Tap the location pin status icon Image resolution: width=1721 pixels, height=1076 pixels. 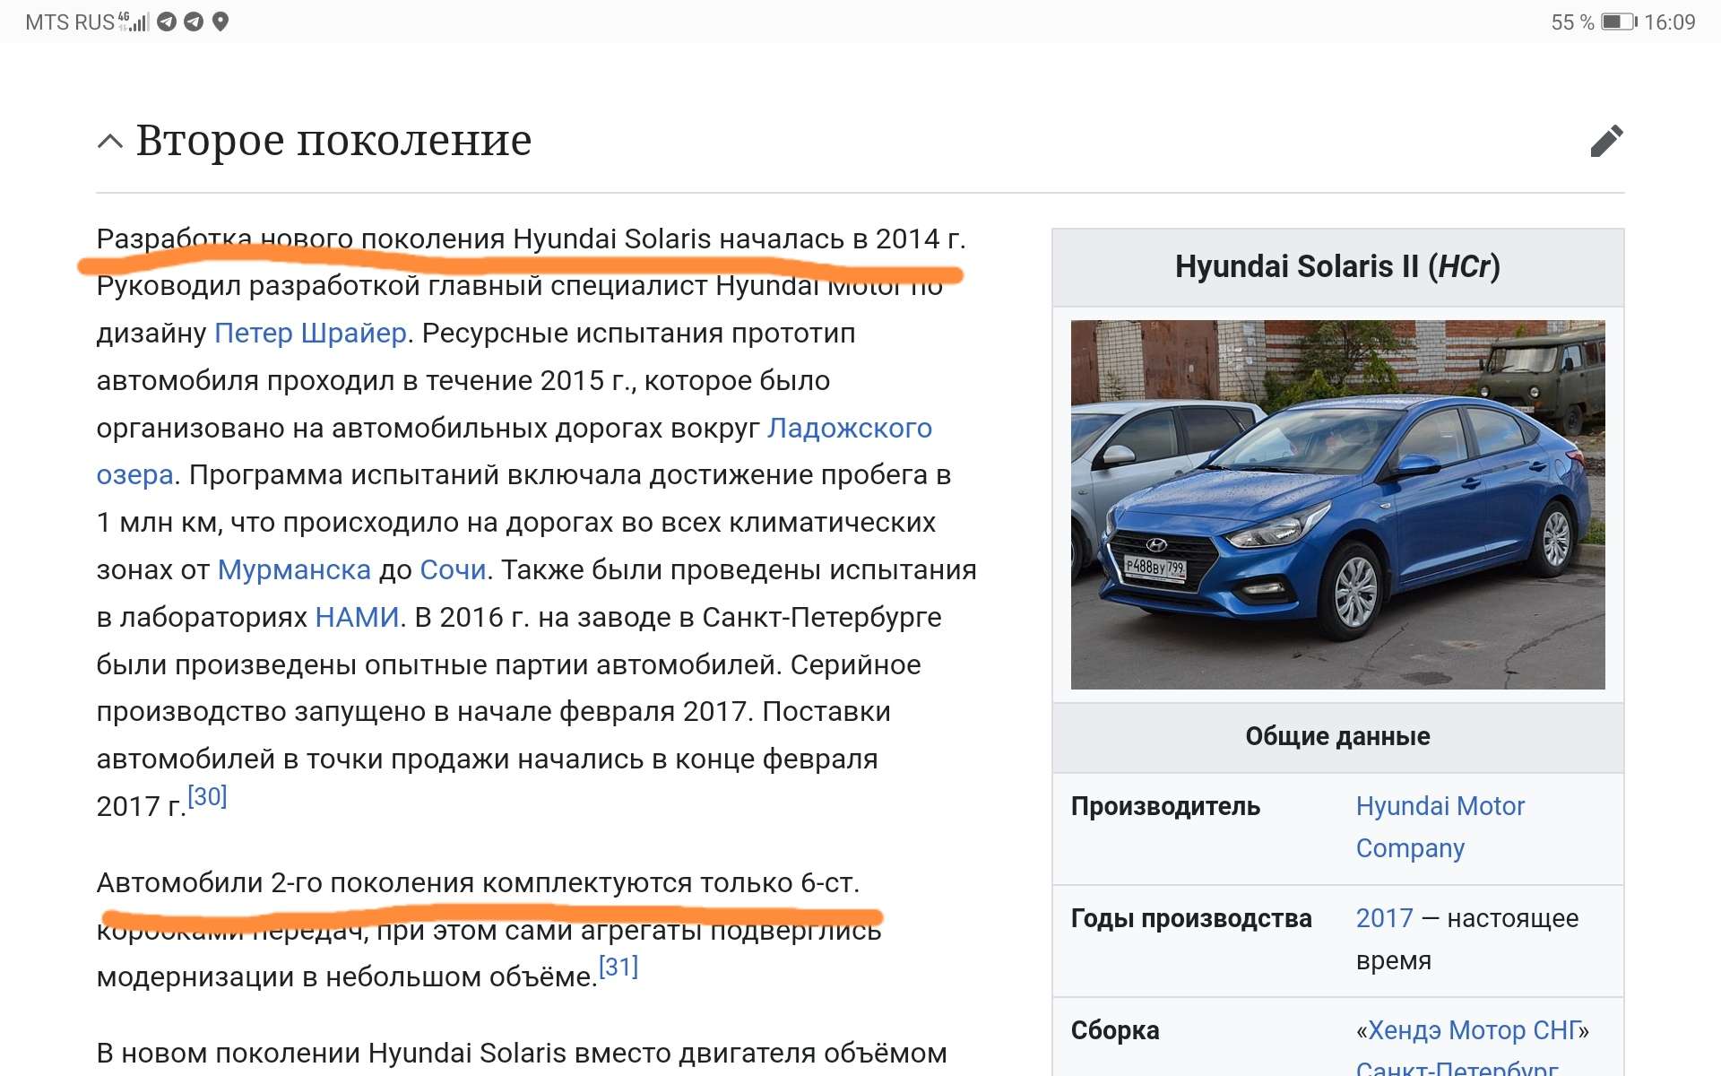[x=221, y=22]
